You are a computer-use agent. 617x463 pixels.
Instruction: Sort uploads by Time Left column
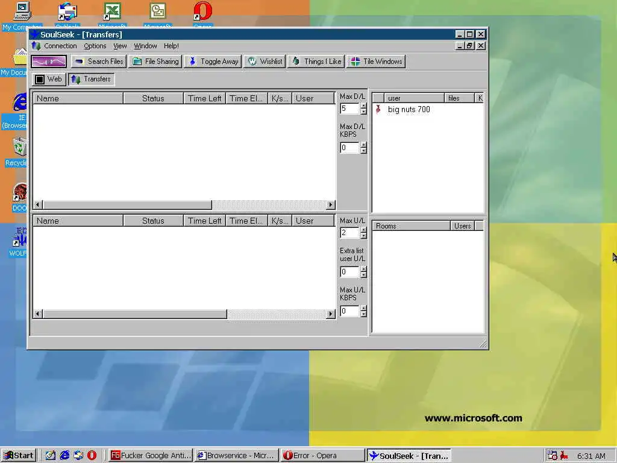point(204,221)
